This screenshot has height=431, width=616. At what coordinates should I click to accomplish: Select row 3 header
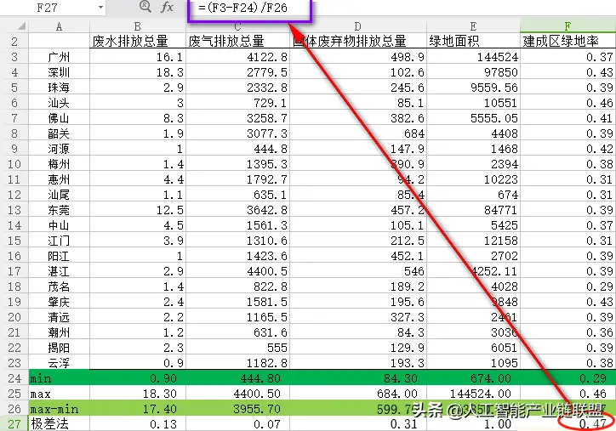click(14, 57)
